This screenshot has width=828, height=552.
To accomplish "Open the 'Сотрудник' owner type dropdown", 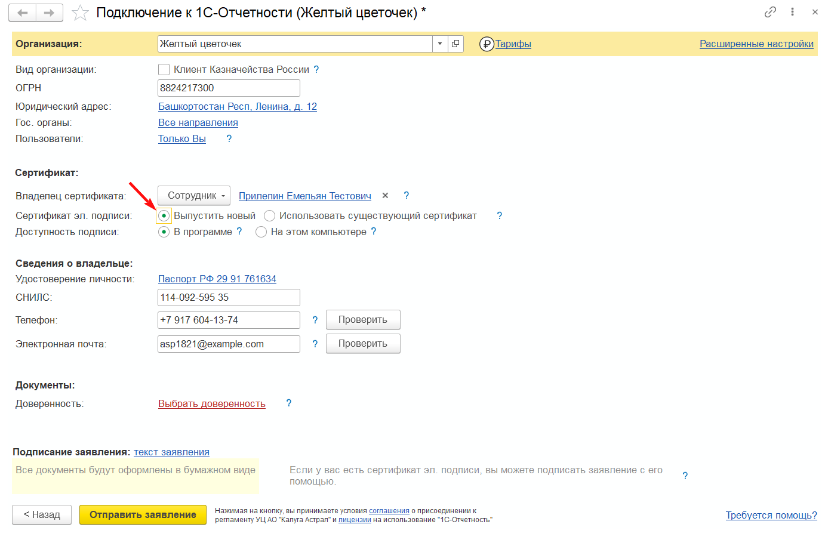I will (x=194, y=196).
